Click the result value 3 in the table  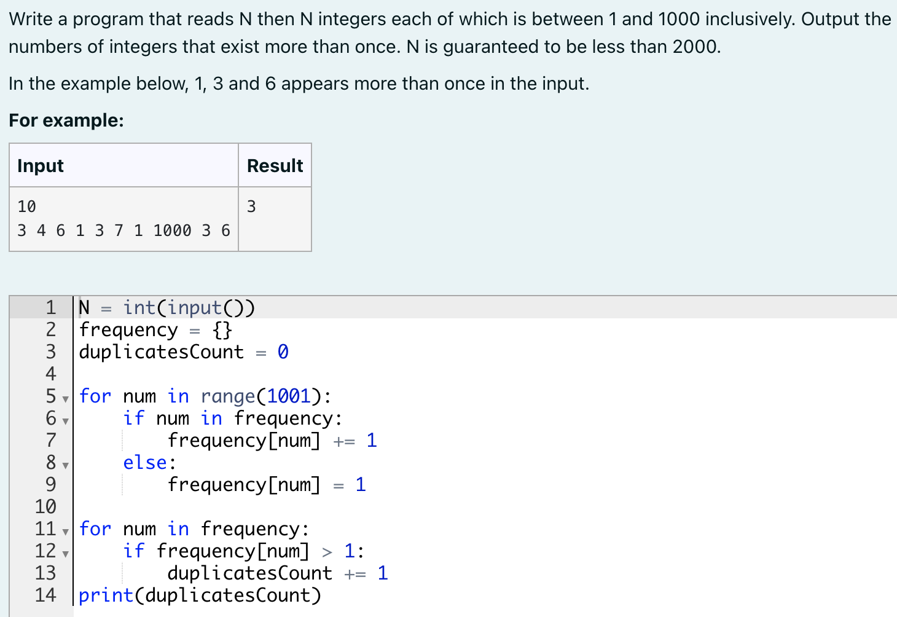(251, 206)
